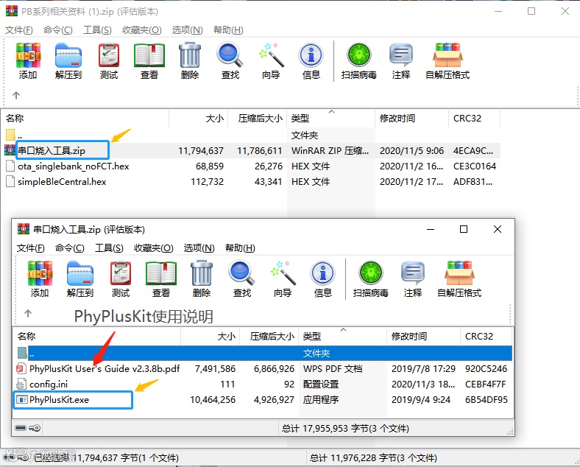Click Extract To (解压到) in back window toolbar

click(68, 61)
